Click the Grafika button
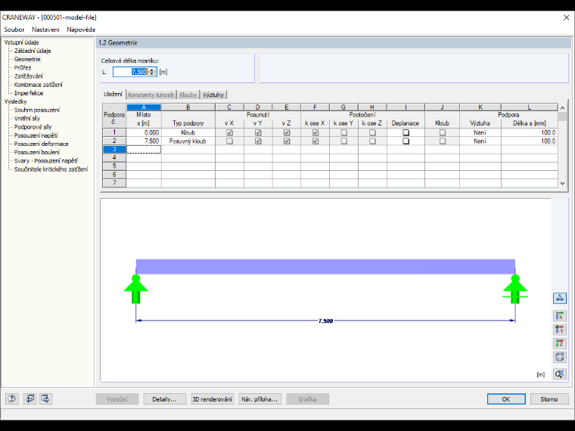Image resolution: width=575 pixels, height=431 pixels. (307, 399)
